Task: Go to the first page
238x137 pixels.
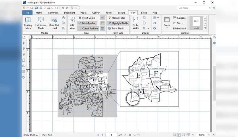Action: point(98,135)
